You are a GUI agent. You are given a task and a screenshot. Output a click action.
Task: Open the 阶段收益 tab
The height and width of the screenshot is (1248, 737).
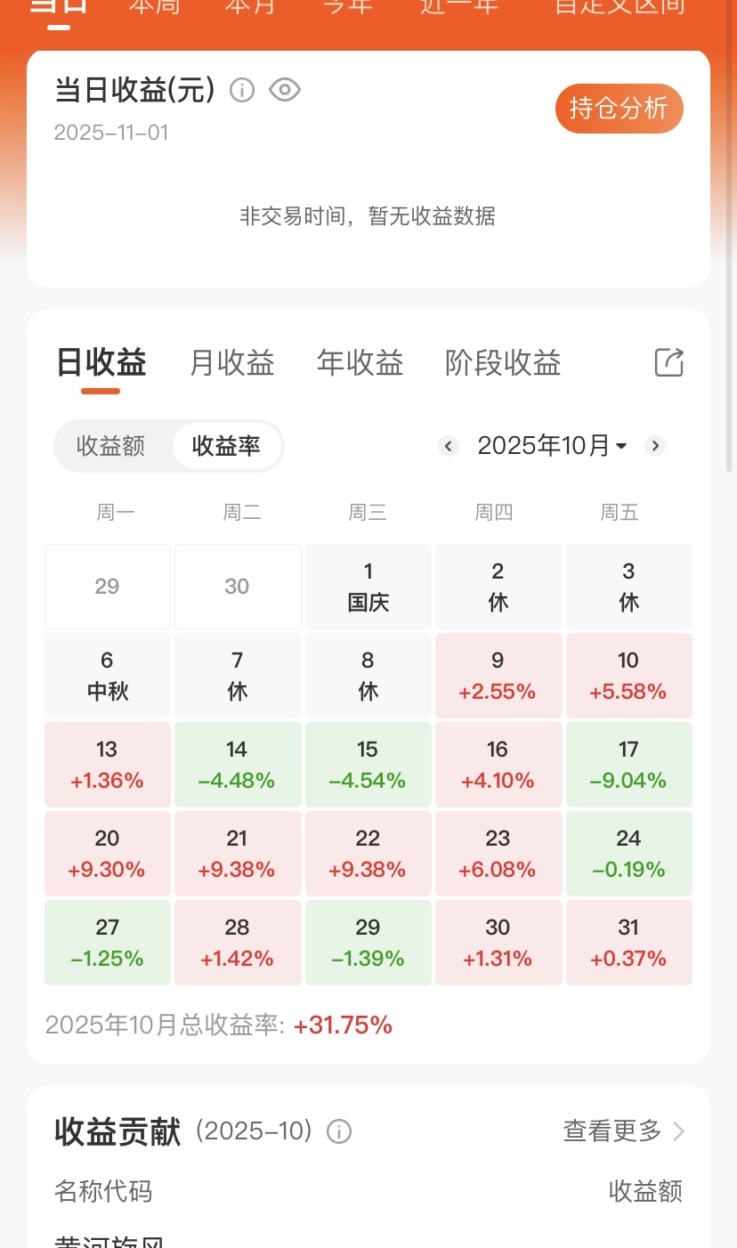tap(503, 363)
